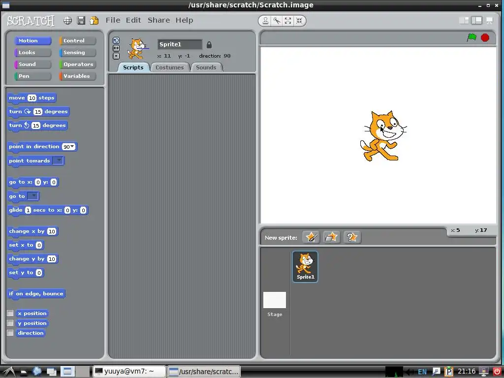Image resolution: width=504 pixels, height=378 pixels.
Task: Select the Operators block category
Action: [x=77, y=64]
